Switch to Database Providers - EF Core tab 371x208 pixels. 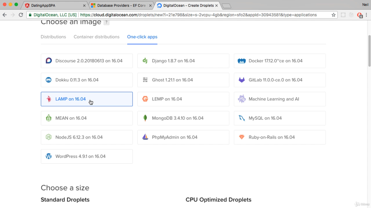click(x=121, y=6)
